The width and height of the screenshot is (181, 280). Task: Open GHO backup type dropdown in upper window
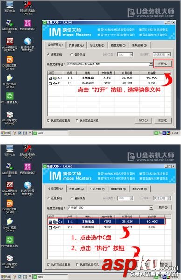131,55
